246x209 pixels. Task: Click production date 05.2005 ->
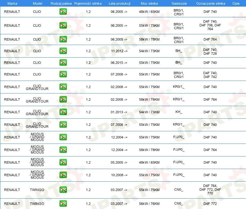pyautogui.click(x=119, y=162)
